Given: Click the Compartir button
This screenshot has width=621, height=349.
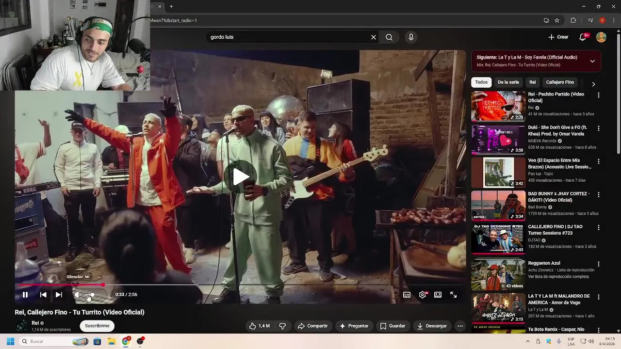Looking at the screenshot, I should coord(313,326).
